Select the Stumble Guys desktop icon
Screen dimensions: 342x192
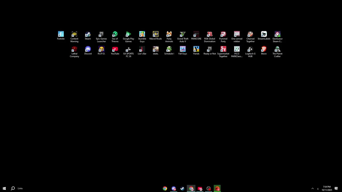point(142,37)
